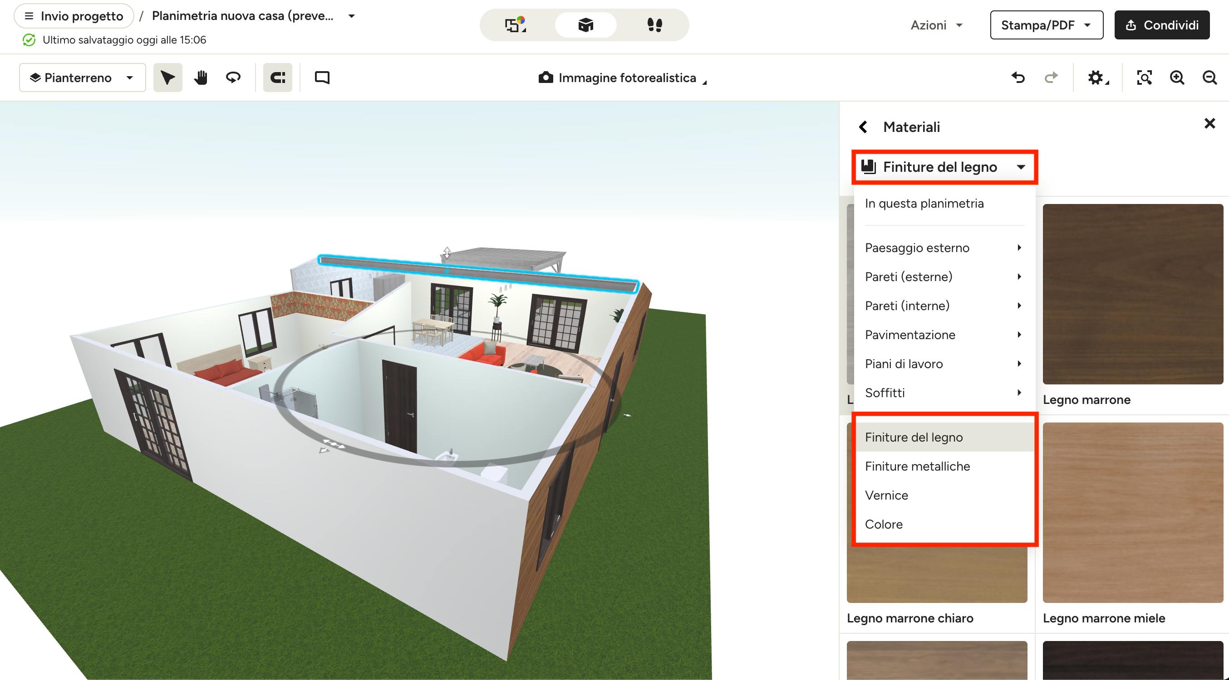1229x680 pixels.
Task: Choose Finiture del legno in the menu list
Action: coord(944,437)
